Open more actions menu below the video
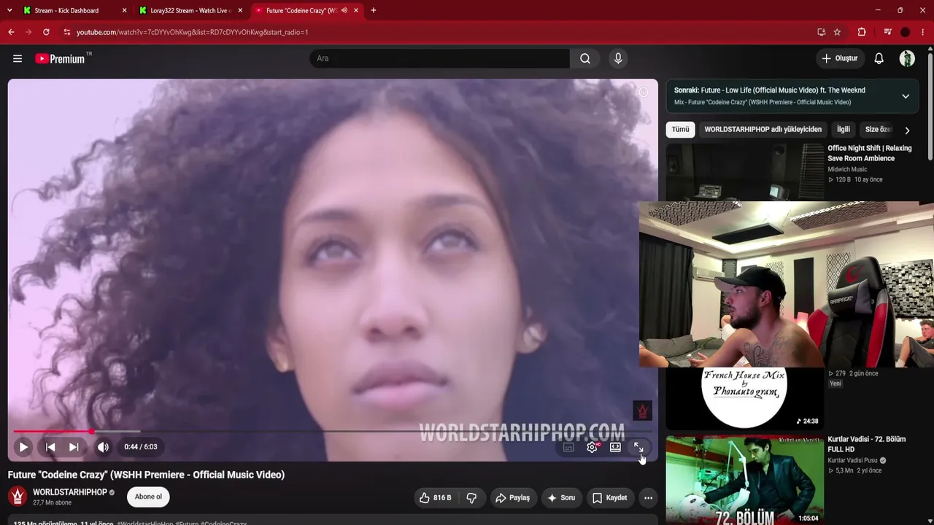The width and height of the screenshot is (934, 525). (x=648, y=498)
